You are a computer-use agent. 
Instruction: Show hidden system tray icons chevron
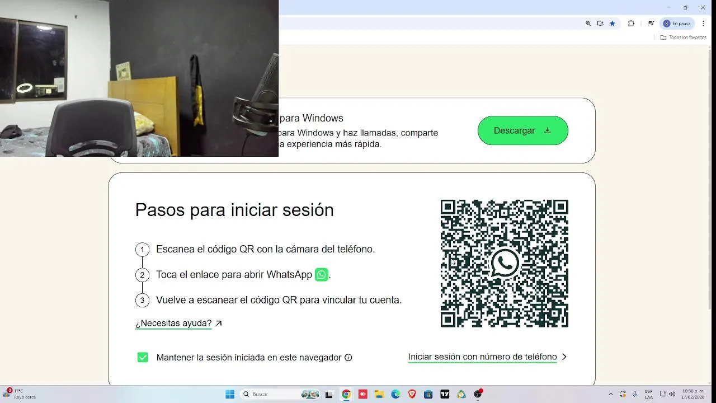coord(610,394)
